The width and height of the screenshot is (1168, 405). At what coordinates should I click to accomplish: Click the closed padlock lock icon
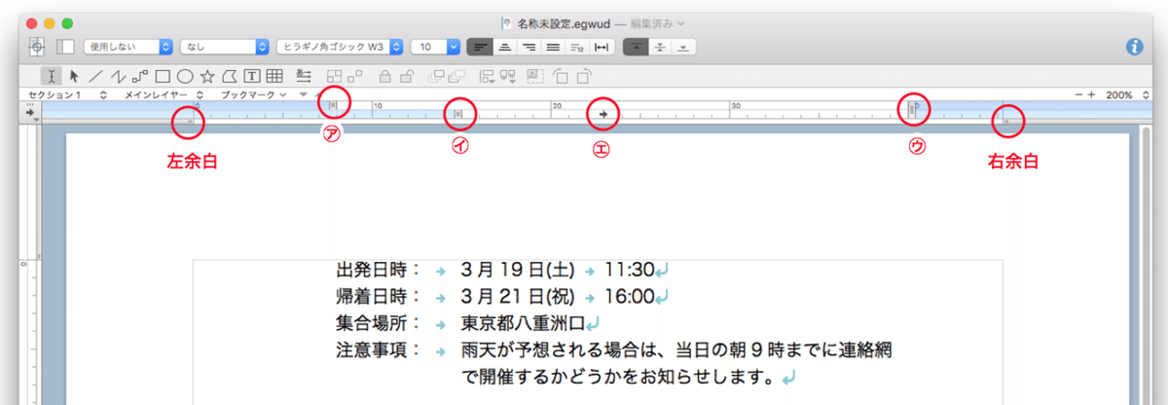point(385,75)
